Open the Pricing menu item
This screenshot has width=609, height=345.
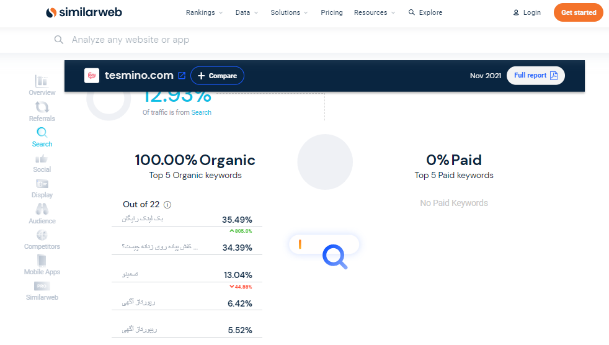[x=332, y=12]
